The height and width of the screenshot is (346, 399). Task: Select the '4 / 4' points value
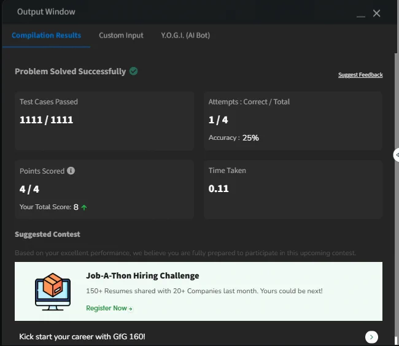(29, 189)
